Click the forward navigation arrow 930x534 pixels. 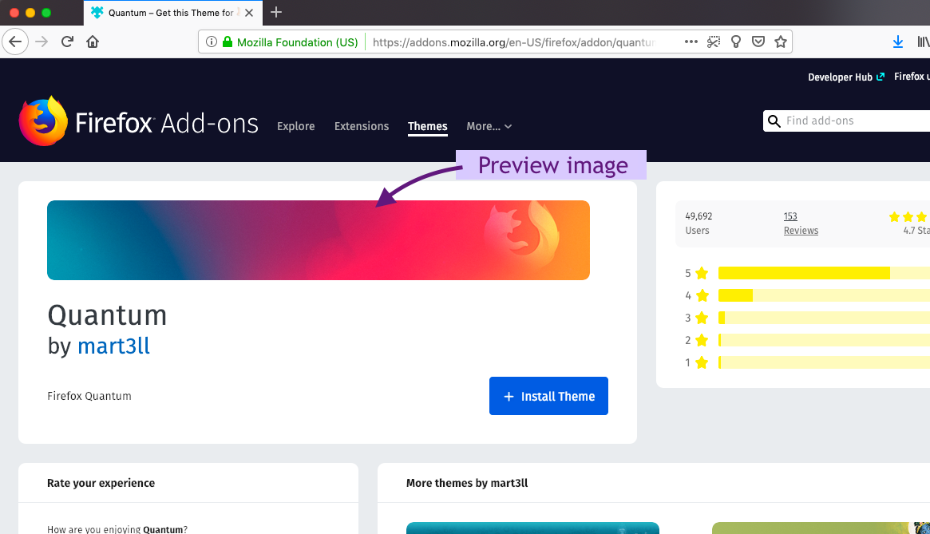coord(42,42)
